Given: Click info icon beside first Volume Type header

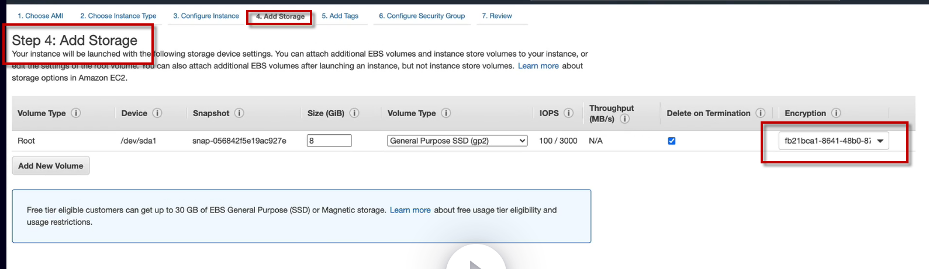Looking at the screenshot, I should [x=76, y=113].
